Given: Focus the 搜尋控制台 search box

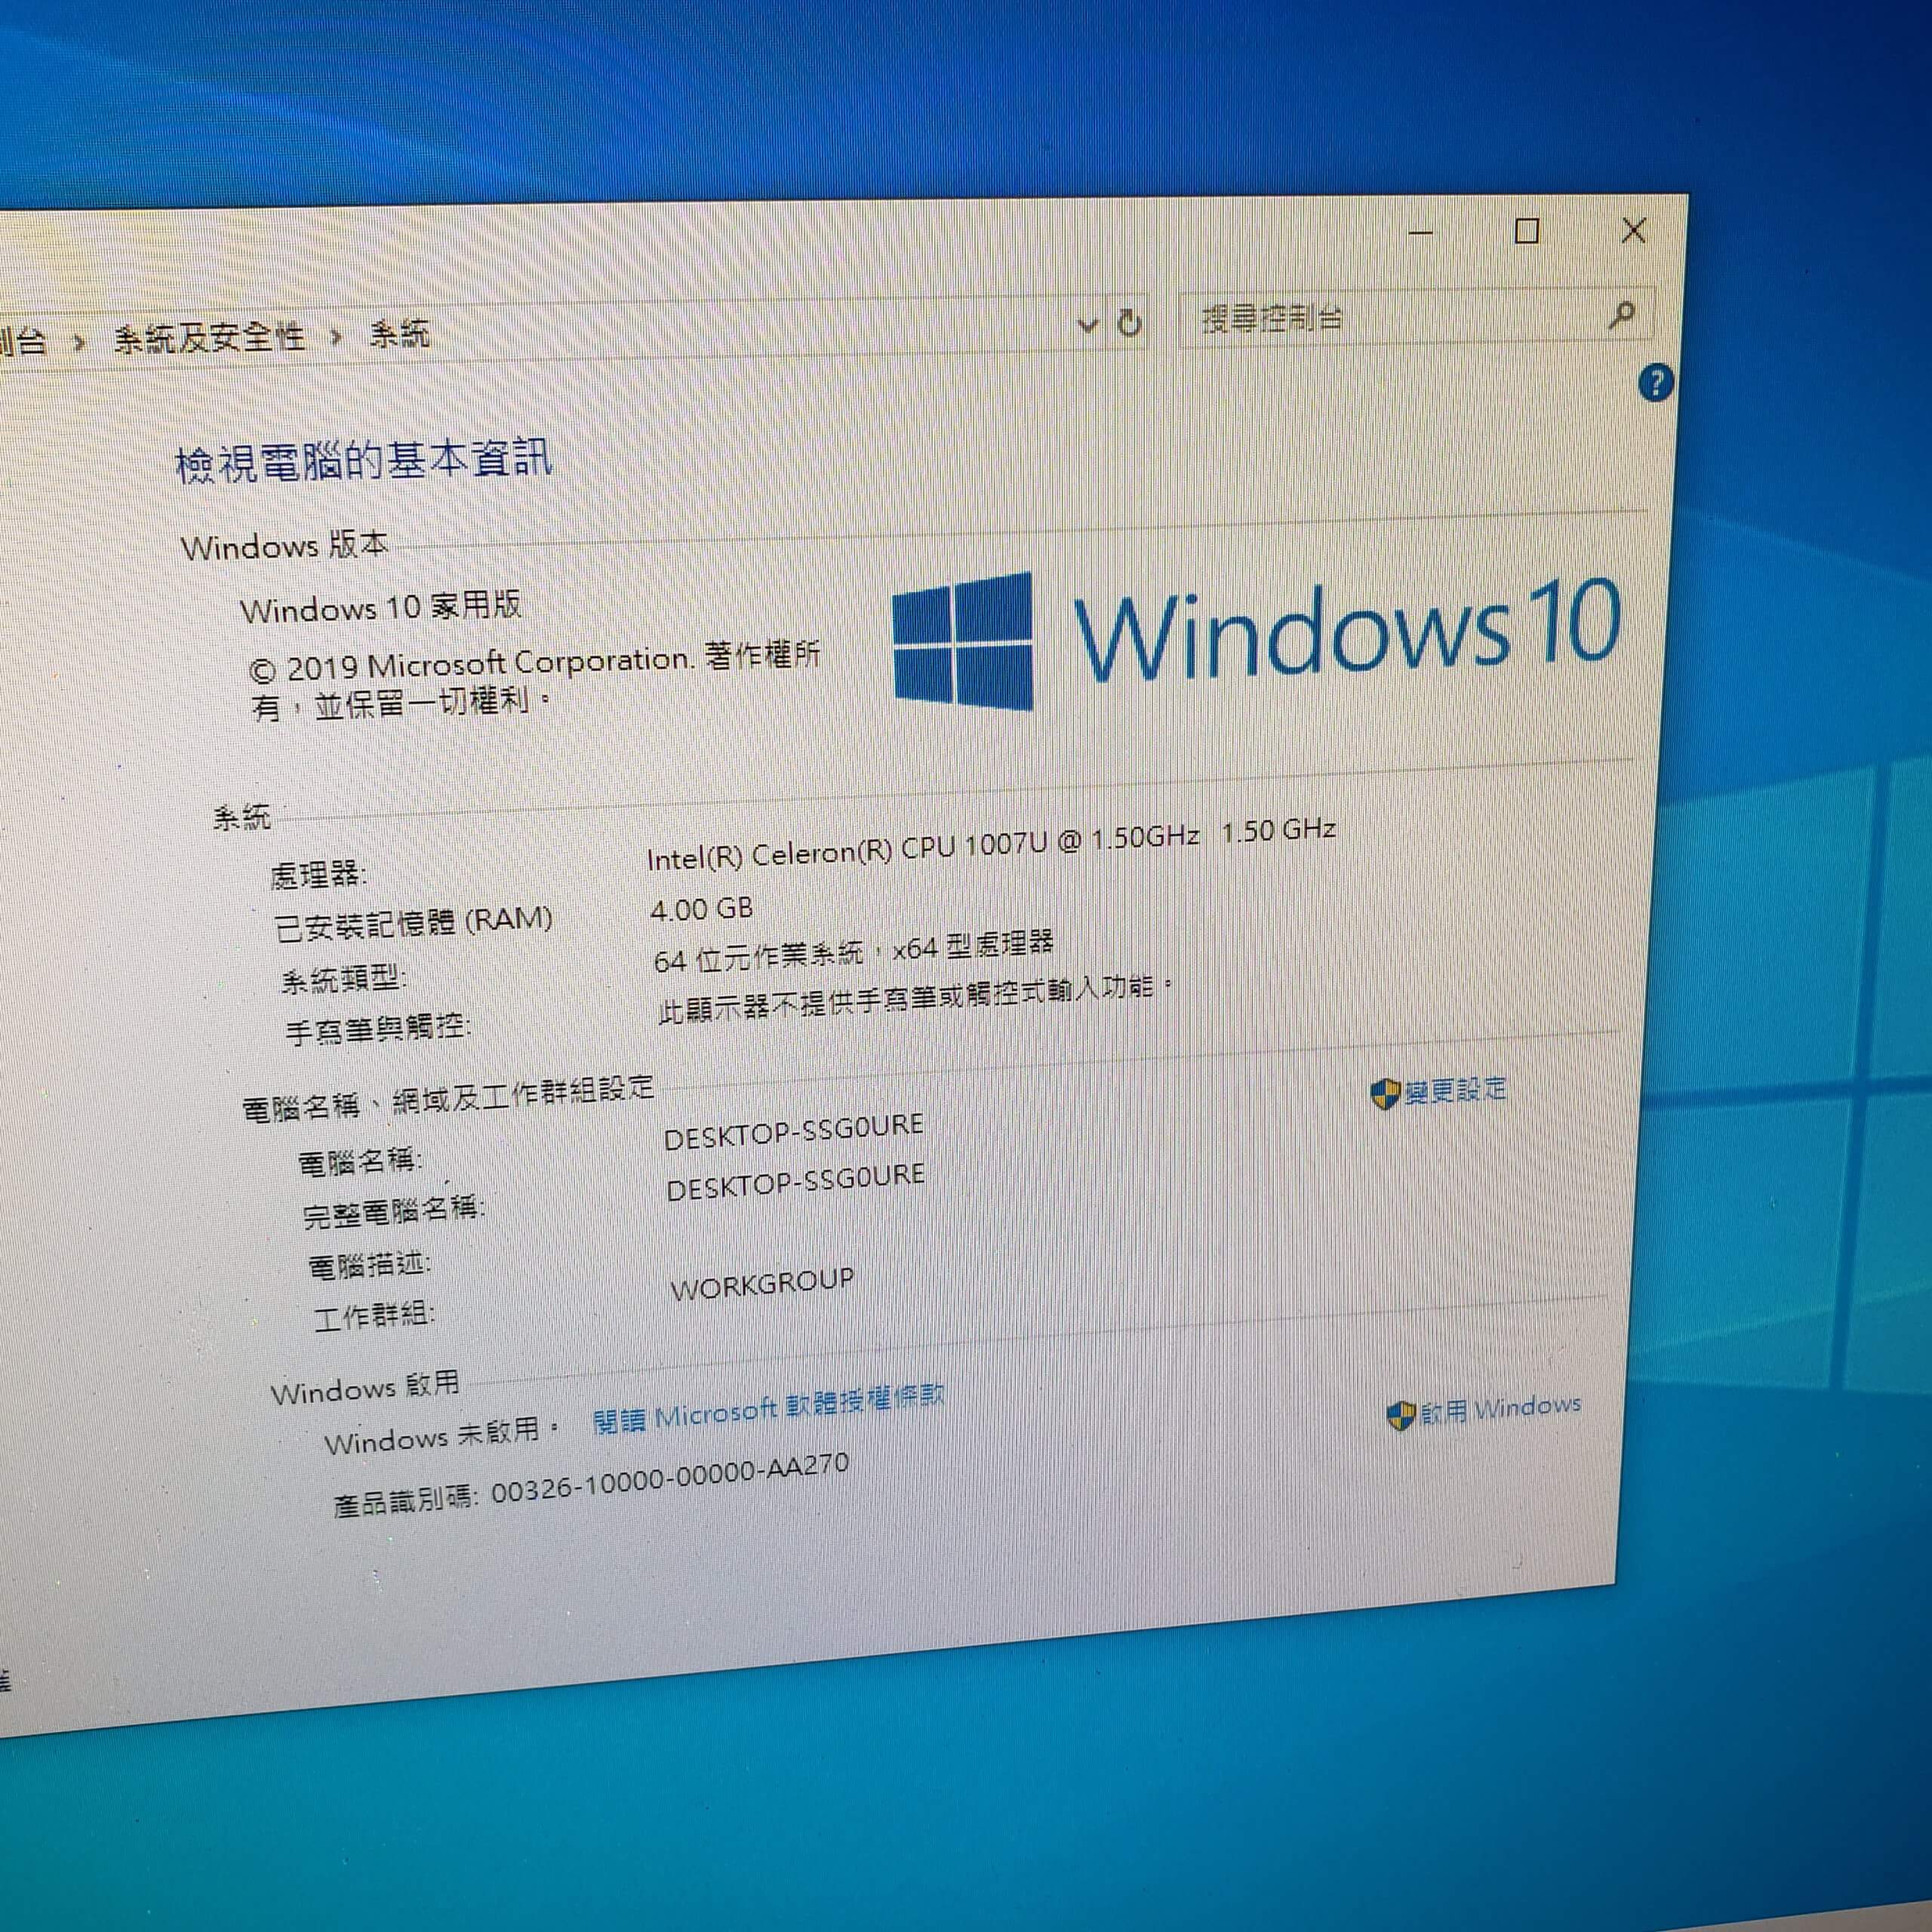Looking at the screenshot, I should tap(1417, 318).
